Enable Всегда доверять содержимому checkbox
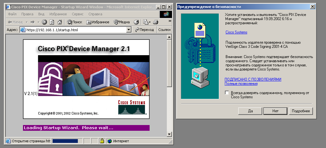 227,93
